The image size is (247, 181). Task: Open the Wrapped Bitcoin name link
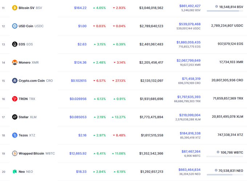[31, 153]
